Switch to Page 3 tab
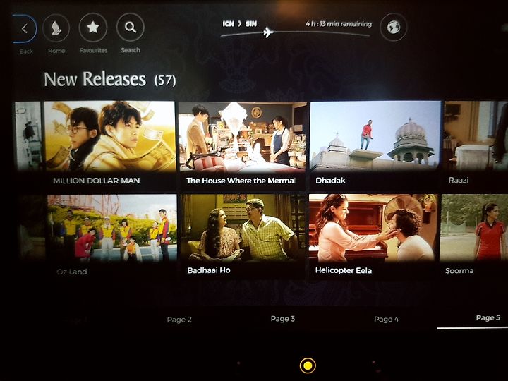 (x=282, y=319)
